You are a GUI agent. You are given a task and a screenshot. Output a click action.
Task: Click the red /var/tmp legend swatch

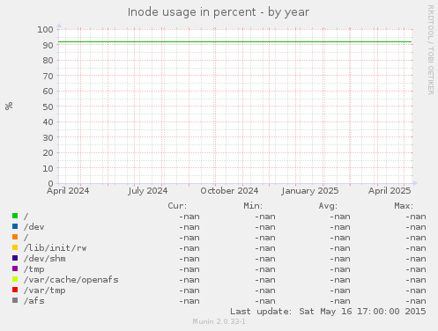tap(15, 290)
